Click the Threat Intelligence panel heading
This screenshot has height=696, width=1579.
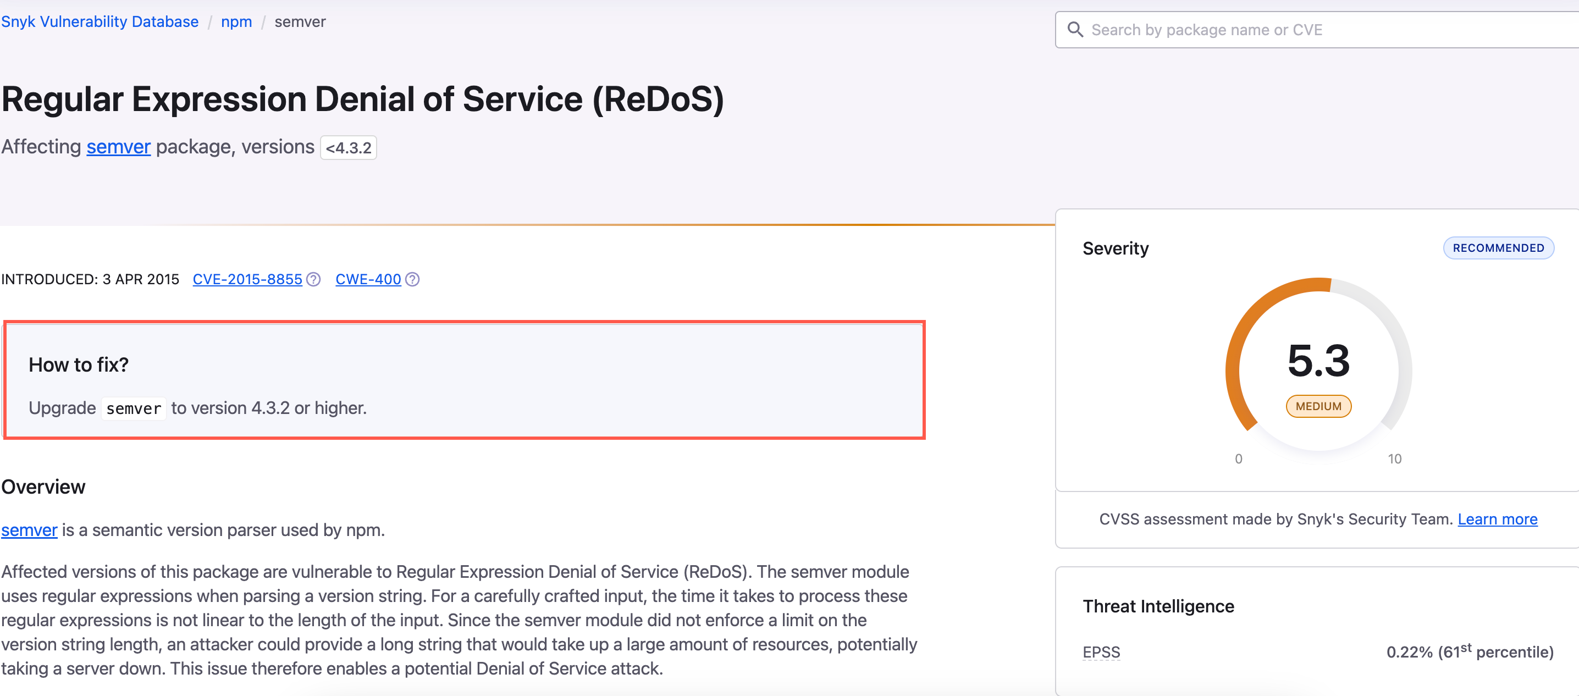(x=1158, y=606)
